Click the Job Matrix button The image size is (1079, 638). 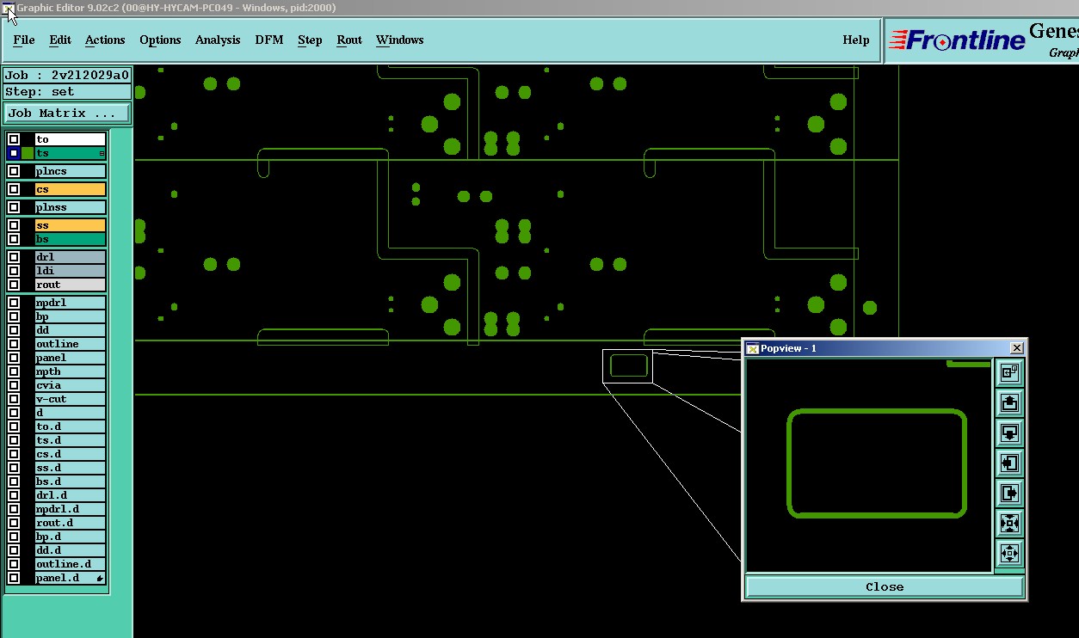pos(68,113)
